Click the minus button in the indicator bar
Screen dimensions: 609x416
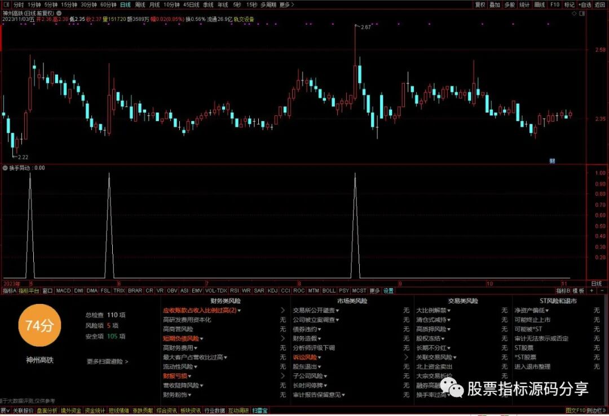click(602, 290)
